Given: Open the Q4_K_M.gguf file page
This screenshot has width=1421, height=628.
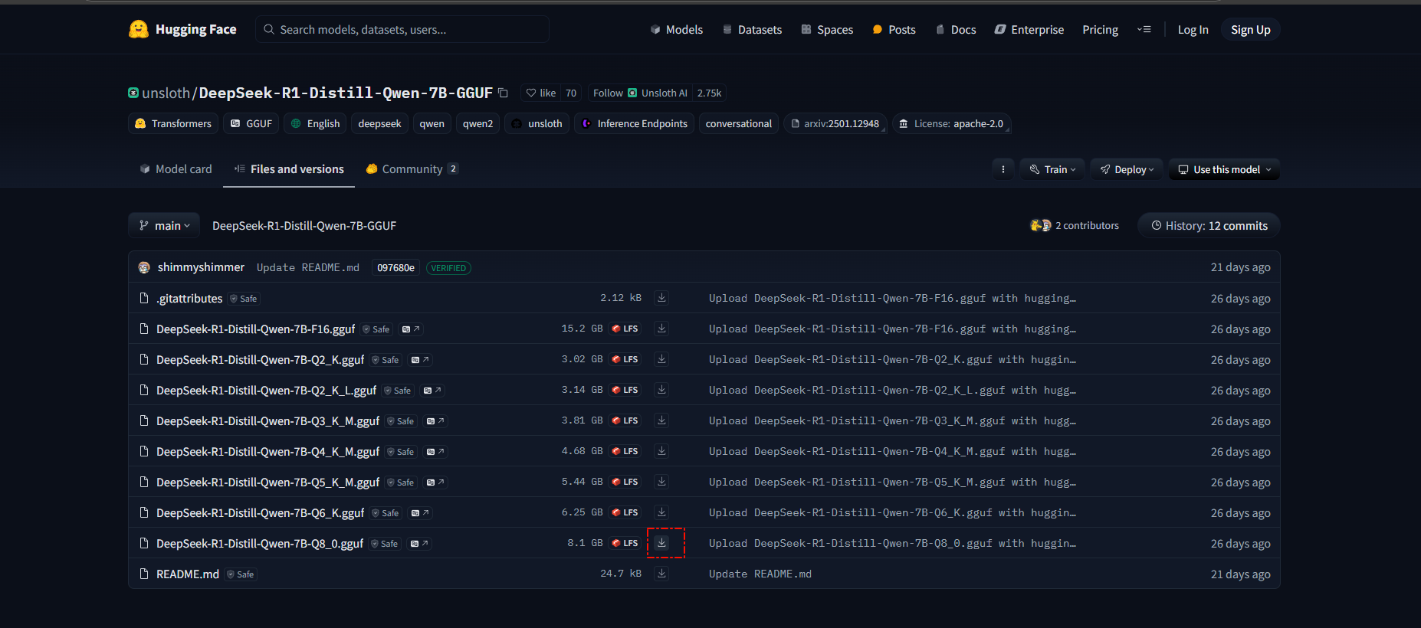Looking at the screenshot, I should tap(267, 451).
